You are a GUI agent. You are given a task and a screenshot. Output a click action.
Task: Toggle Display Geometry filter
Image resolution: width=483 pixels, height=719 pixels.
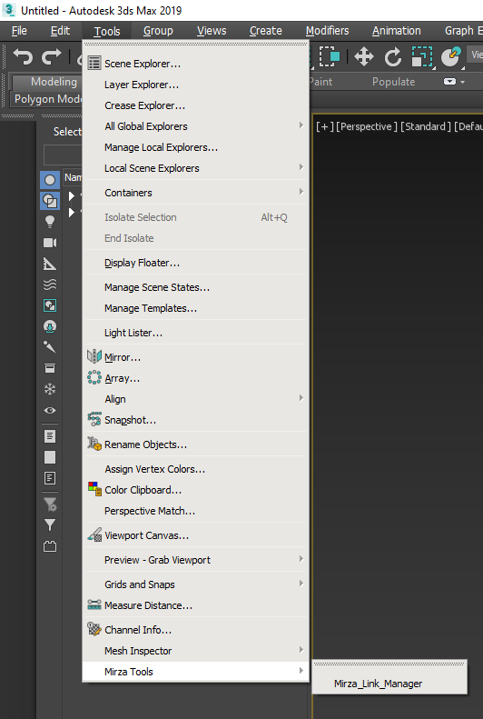pos(50,180)
